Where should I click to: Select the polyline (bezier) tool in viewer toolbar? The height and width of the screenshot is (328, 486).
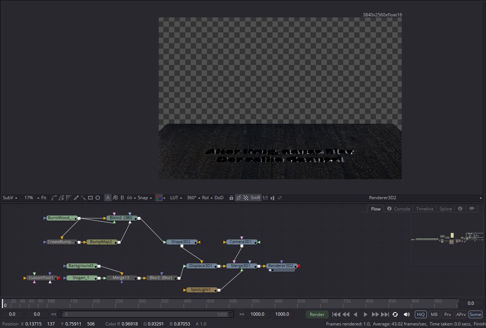(54, 198)
